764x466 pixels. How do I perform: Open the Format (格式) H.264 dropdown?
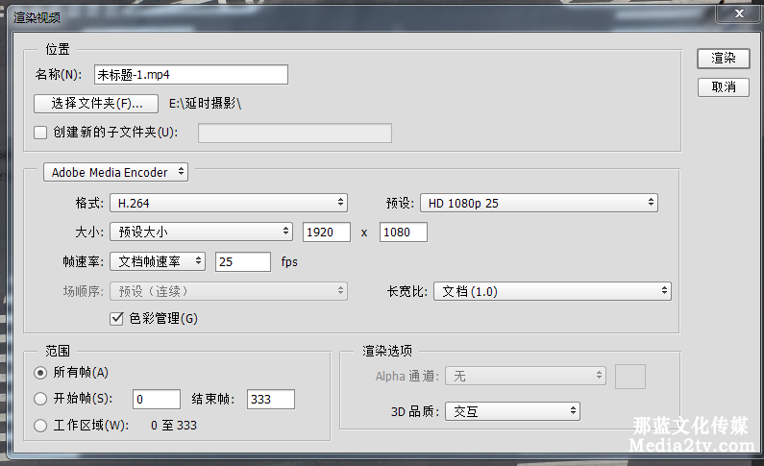pos(228,203)
